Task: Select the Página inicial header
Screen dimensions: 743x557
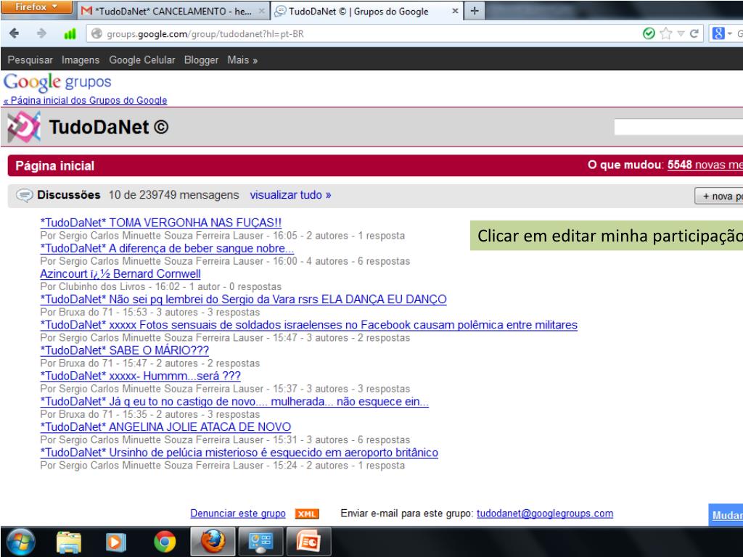Action: [x=55, y=166]
